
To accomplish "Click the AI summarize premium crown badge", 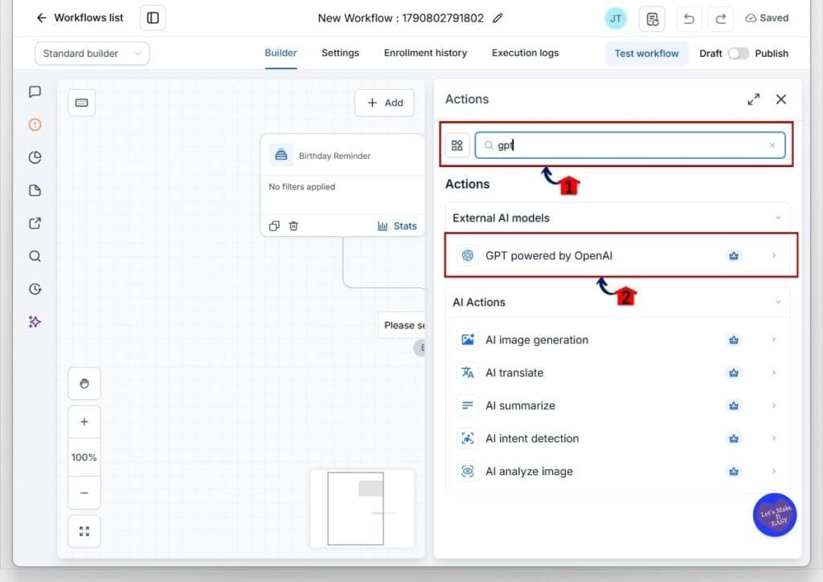I will 734,405.
